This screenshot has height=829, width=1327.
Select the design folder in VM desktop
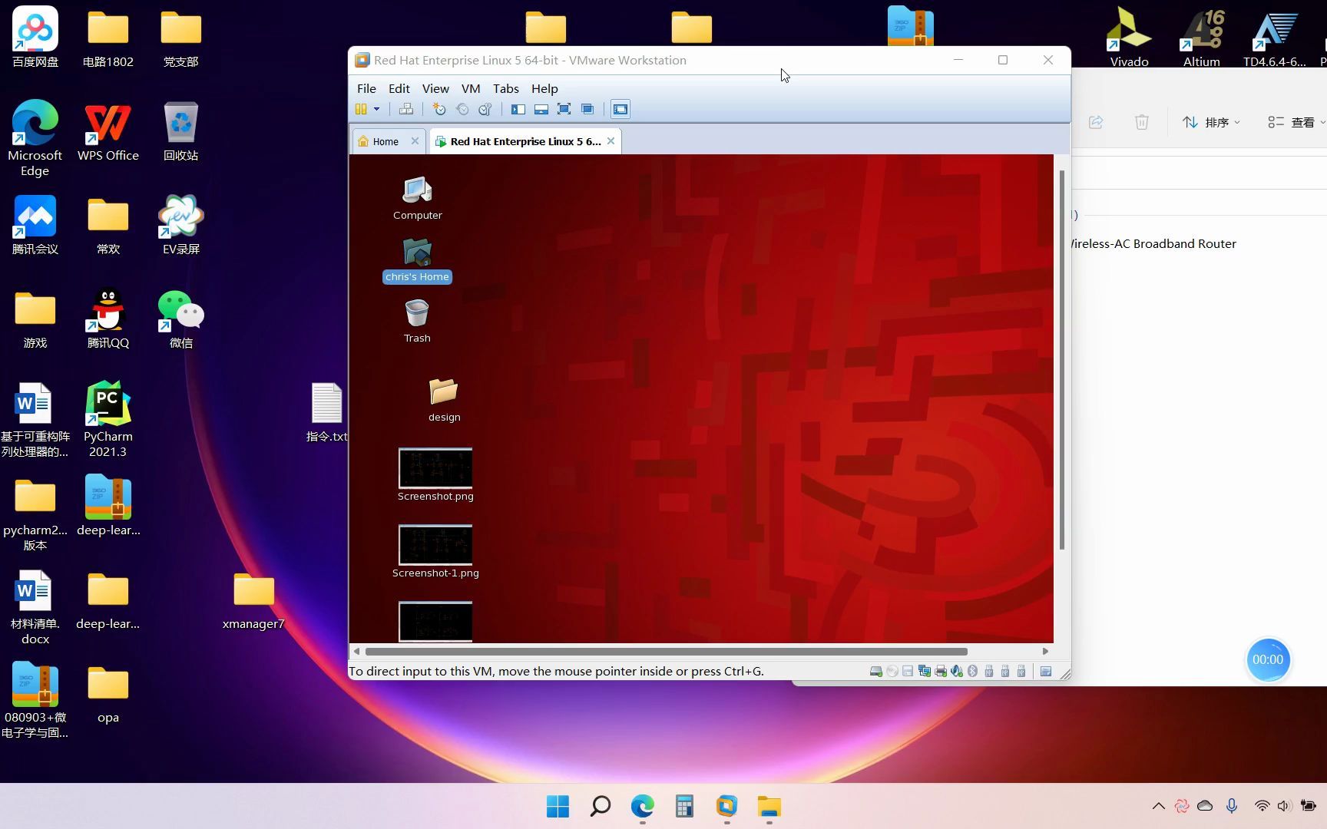(x=444, y=400)
